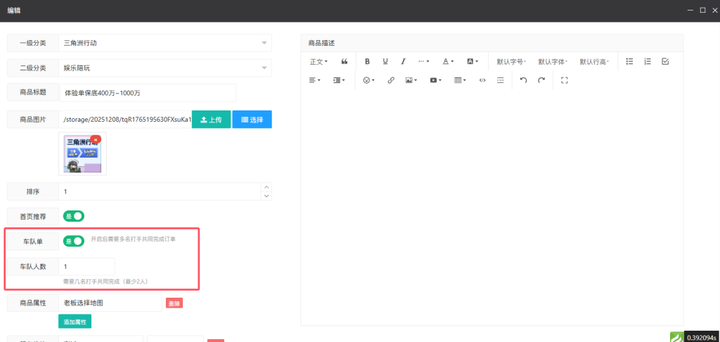This screenshot has height=342, width=720.
Task: Decrease the 排序 value with down arrow
Action: click(x=266, y=196)
